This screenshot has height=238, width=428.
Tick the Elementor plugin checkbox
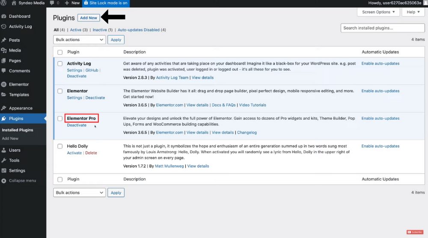pos(60,91)
